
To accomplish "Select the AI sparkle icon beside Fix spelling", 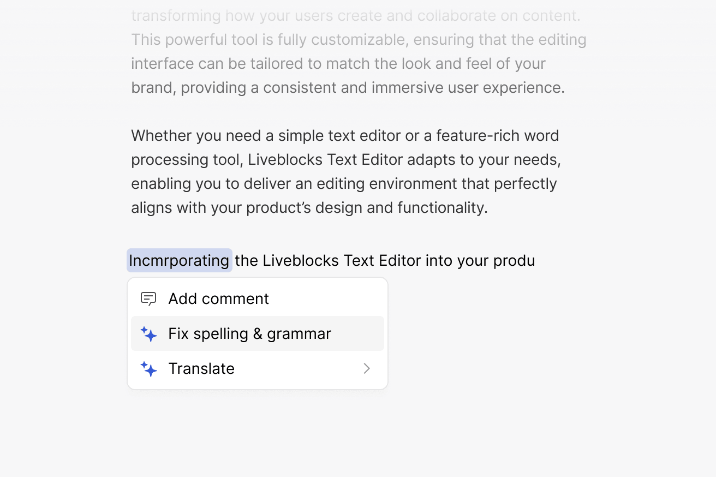I will (x=148, y=333).
